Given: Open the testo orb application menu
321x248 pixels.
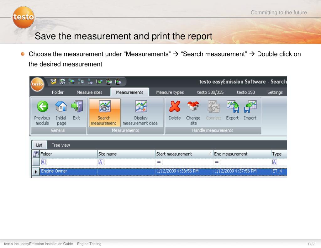Looking at the screenshot, I should [37, 84].
